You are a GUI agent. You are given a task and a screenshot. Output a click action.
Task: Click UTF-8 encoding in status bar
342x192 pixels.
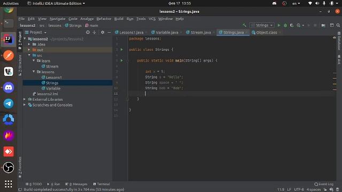299,190
